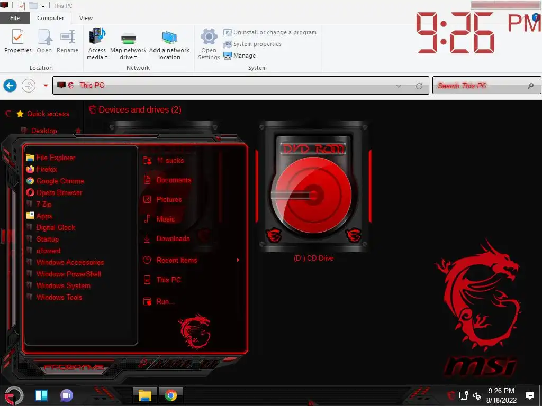Click Map network drive icon
This screenshot has width=542, height=406.
click(x=128, y=44)
